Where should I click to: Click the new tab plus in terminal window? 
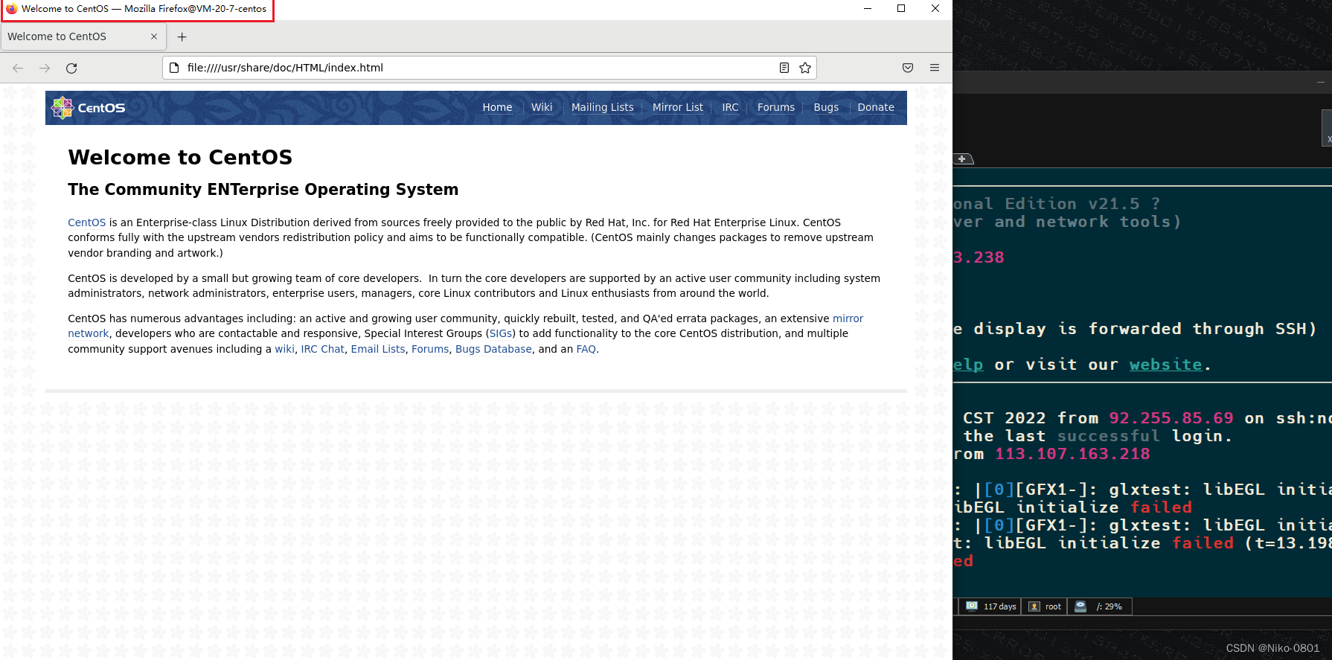tap(962, 159)
